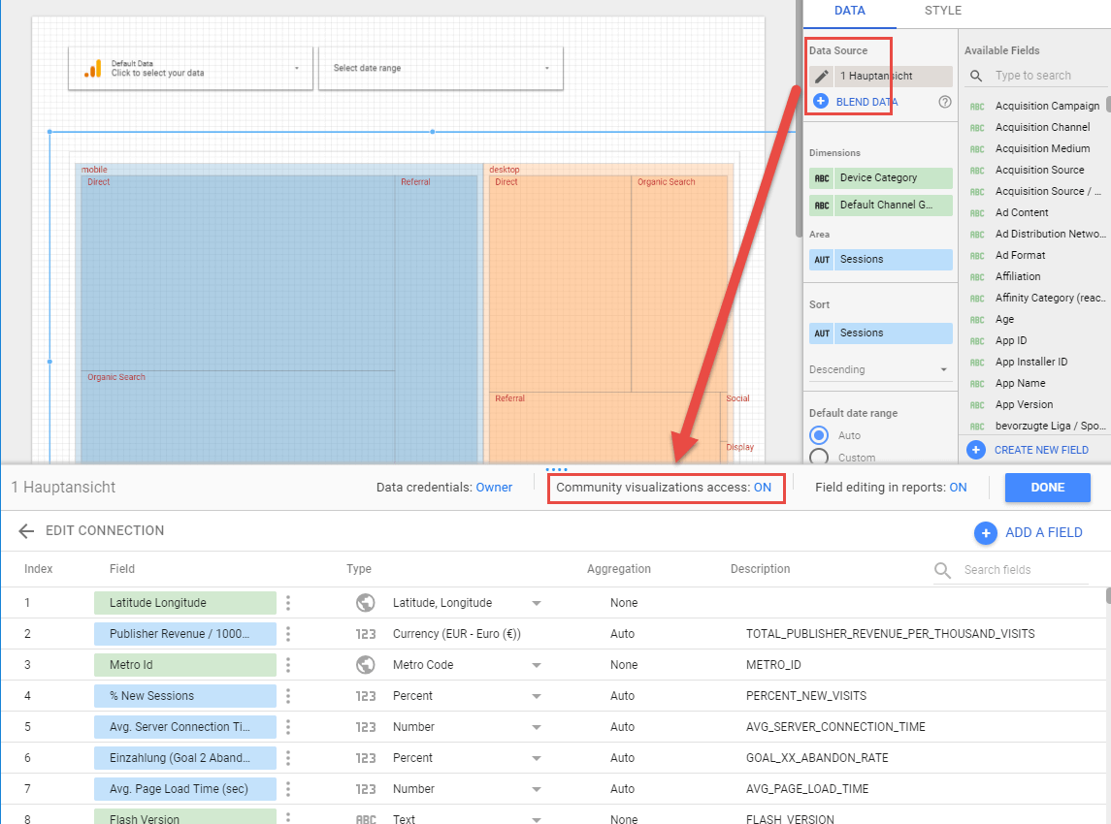This screenshot has height=824, width=1111.
Task: Click the BLEND DATA link
Action: pos(866,102)
